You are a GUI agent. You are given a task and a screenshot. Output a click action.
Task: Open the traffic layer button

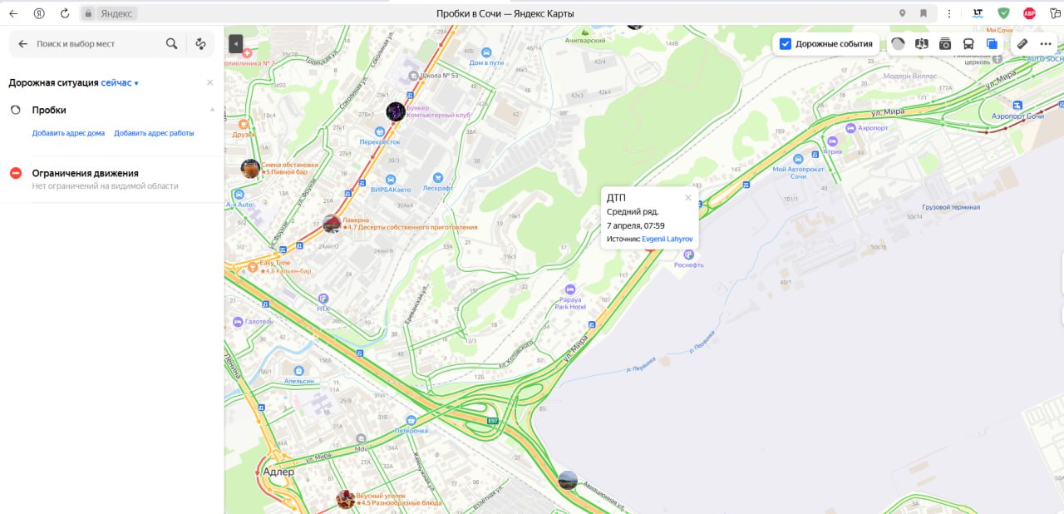[898, 44]
